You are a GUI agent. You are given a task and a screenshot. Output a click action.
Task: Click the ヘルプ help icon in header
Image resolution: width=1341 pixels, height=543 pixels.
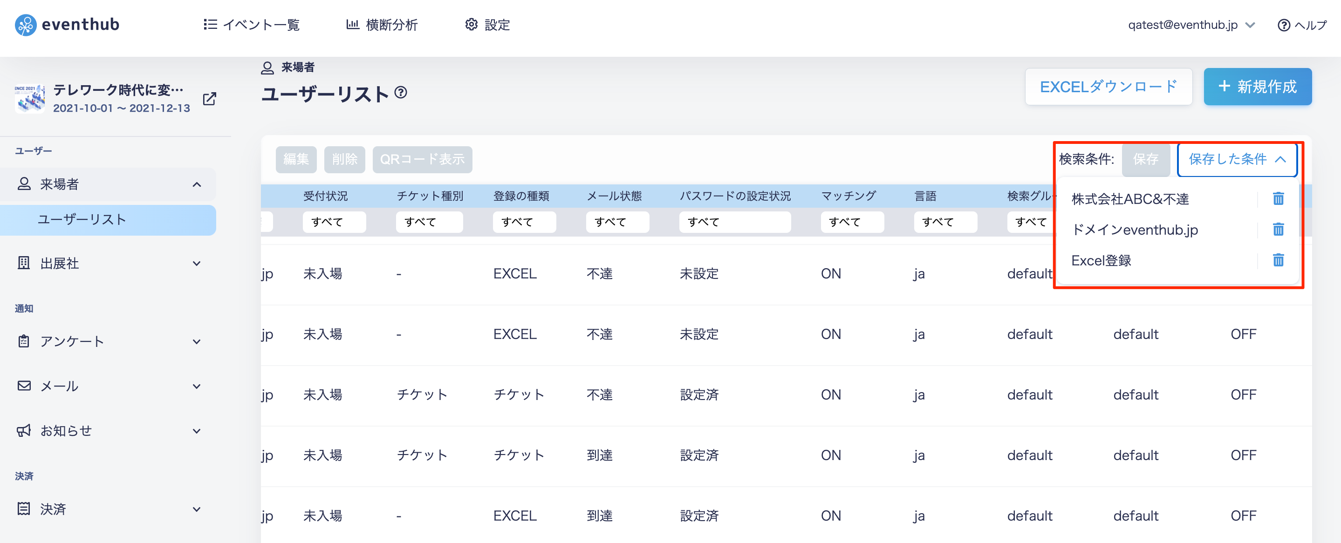click(x=1284, y=25)
